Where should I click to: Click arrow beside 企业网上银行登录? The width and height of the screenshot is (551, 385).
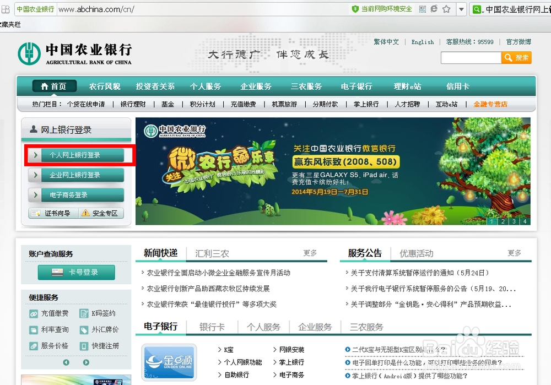coord(35,175)
